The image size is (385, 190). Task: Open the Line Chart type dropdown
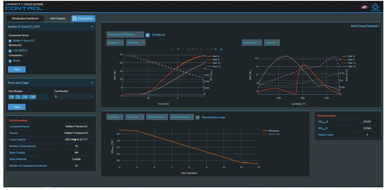tap(135, 117)
